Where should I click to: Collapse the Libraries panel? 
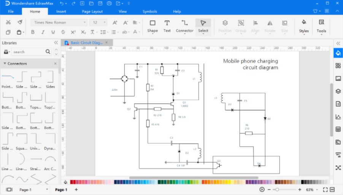tap(56, 43)
